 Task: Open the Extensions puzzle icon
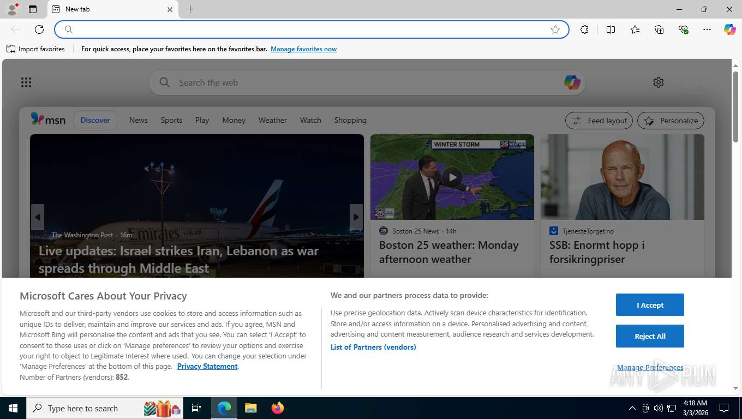[x=585, y=29]
